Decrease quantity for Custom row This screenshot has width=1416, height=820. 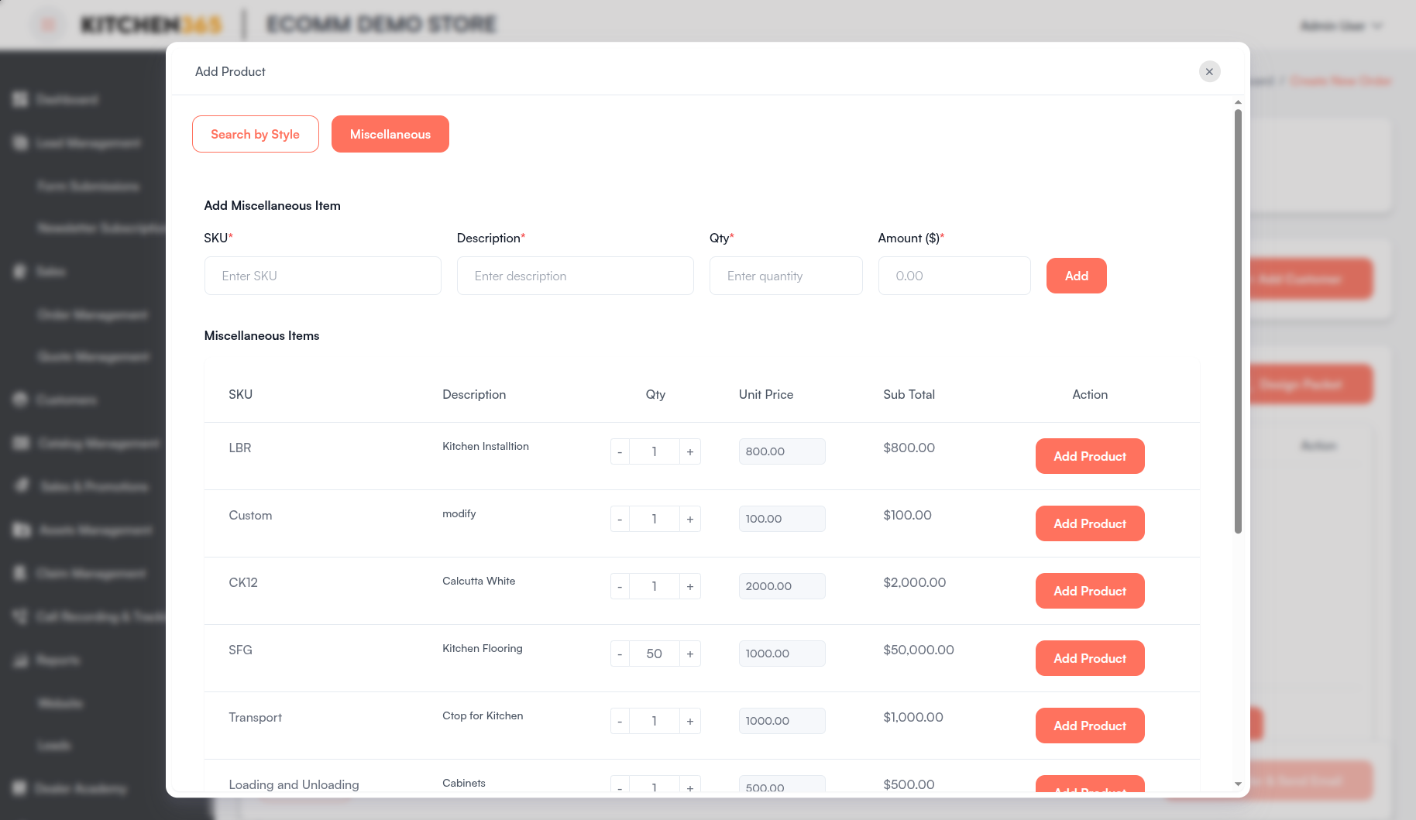620,519
